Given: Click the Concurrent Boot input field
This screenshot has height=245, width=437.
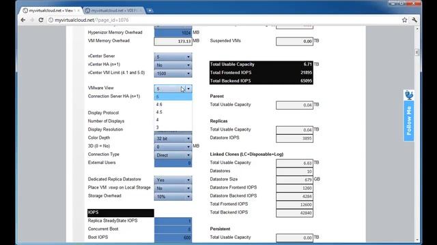Looking at the screenshot, I should click(173, 229).
